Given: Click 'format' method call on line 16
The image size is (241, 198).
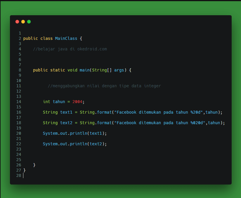Looking at the screenshot, I should (x=104, y=112).
